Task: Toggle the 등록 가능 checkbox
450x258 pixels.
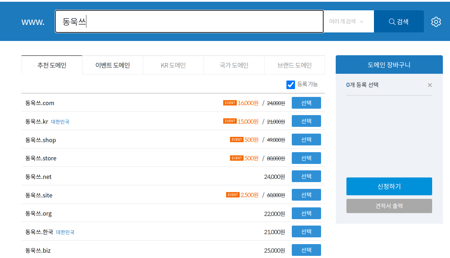Action: tap(291, 84)
